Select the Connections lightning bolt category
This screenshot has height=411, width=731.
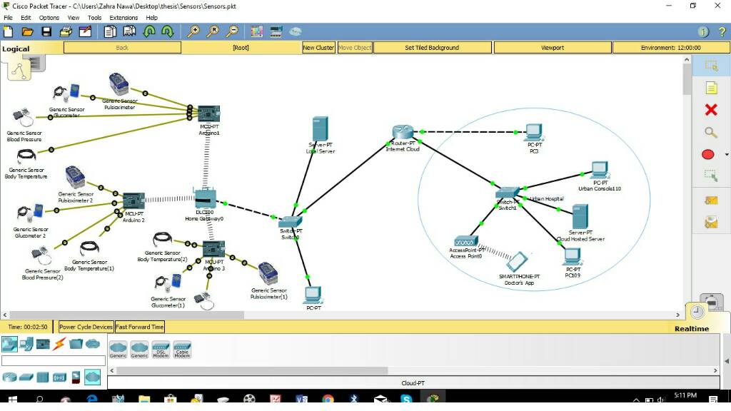coord(59,344)
